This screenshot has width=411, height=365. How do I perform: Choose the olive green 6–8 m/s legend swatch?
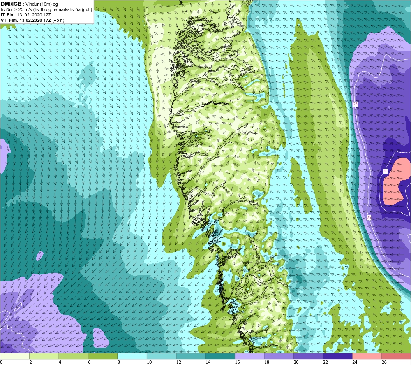[x=103, y=356]
